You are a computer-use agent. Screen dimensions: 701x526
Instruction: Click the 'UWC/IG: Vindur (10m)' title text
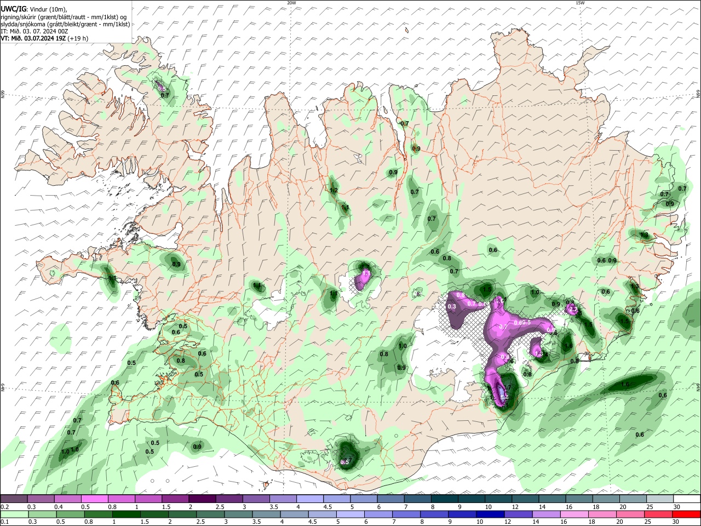(x=34, y=9)
